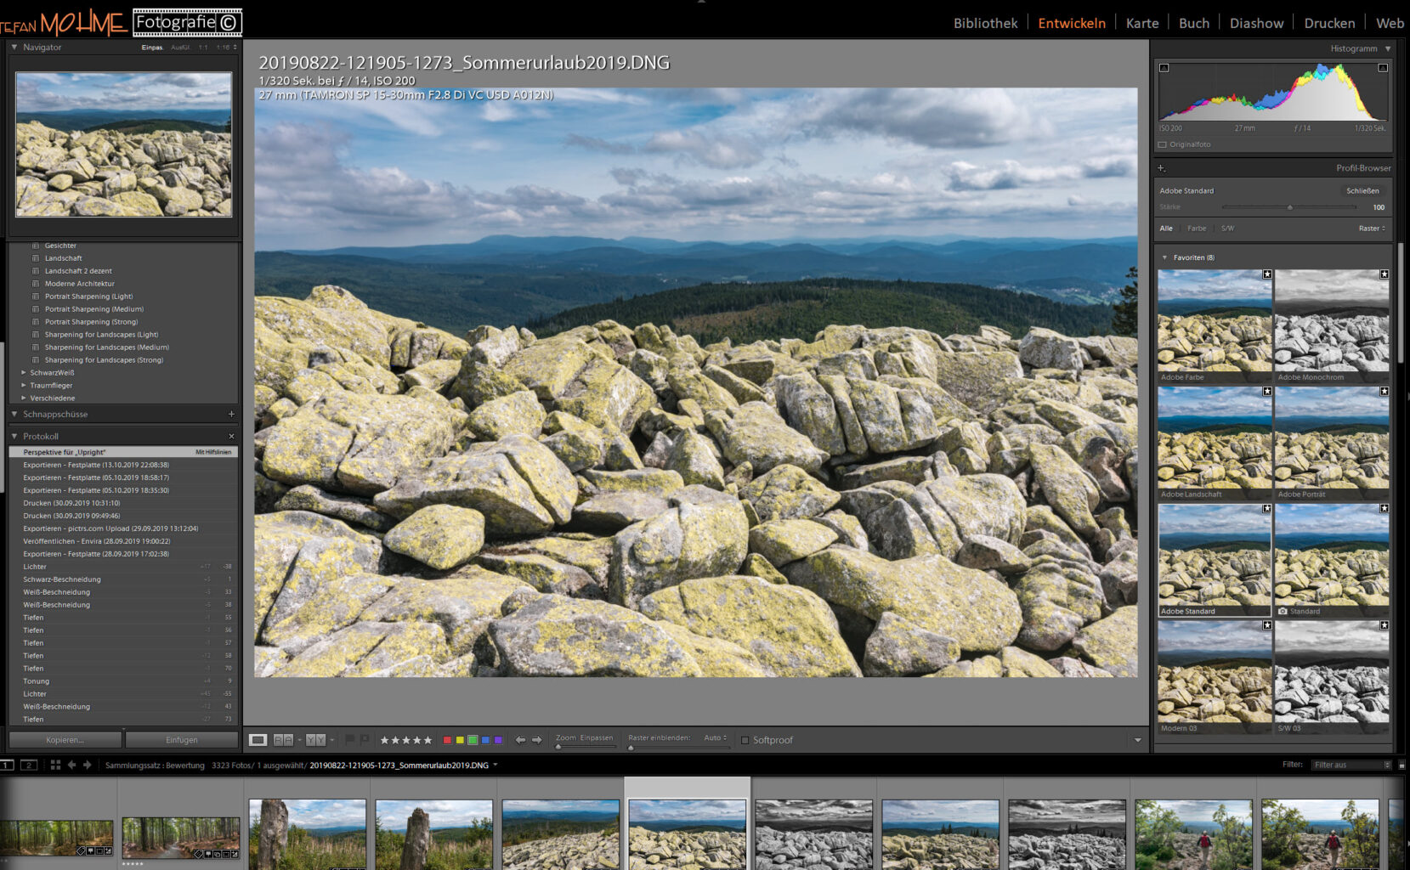Click the plus icon in the Profil-Browser header

pos(1162,168)
